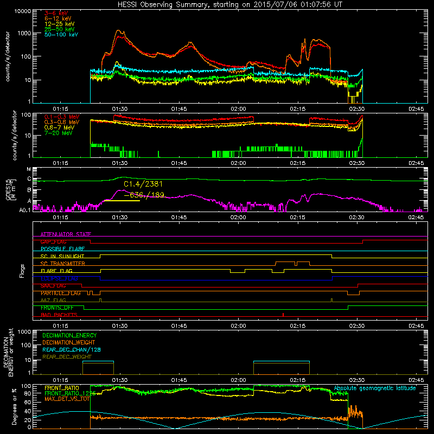The width and height of the screenshot is (434, 434).
Task: Click the flare annotation 'C1.4/2381'
Action: click(143, 184)
